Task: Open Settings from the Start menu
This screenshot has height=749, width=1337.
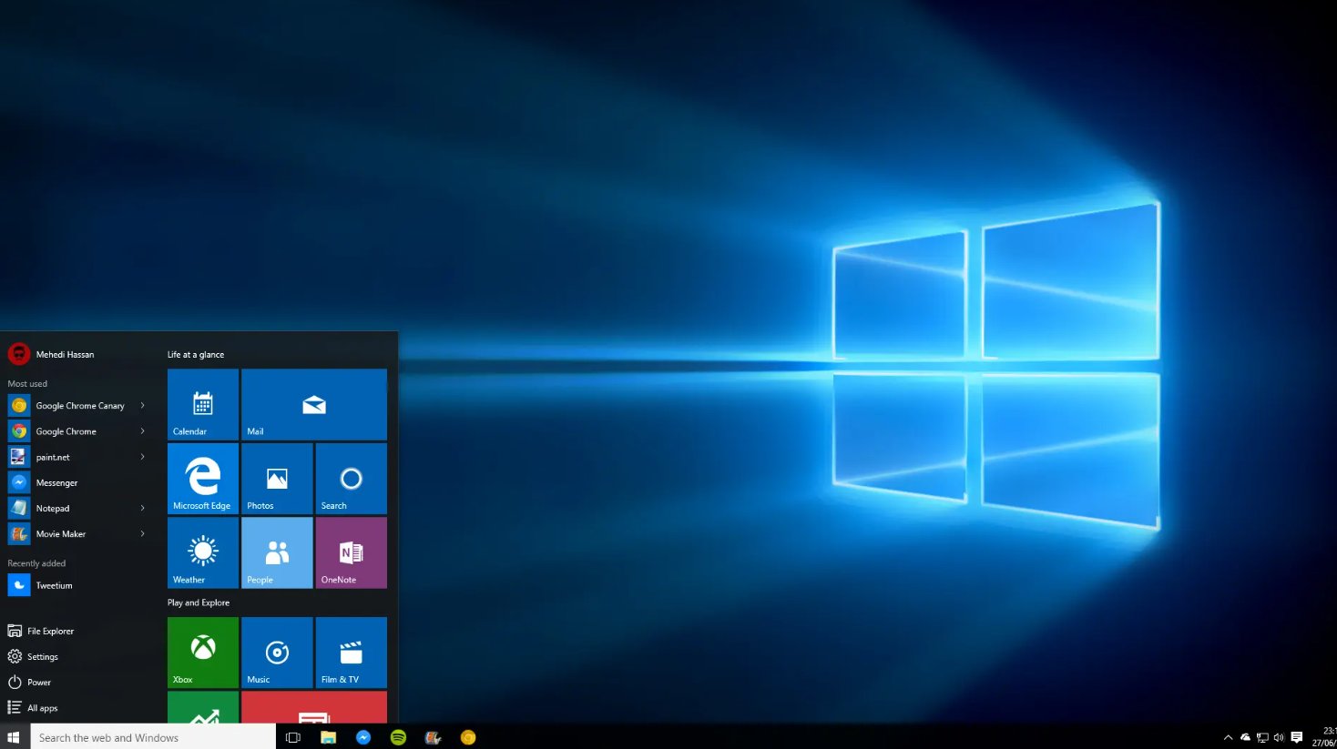Action: 43,656
